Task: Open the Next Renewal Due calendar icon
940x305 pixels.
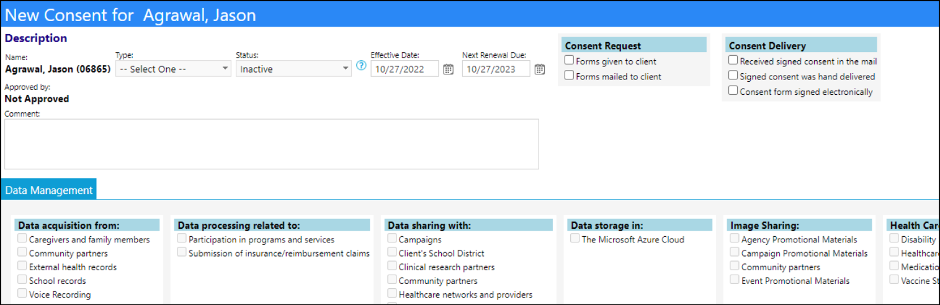Action: click(x=540, y=69)
